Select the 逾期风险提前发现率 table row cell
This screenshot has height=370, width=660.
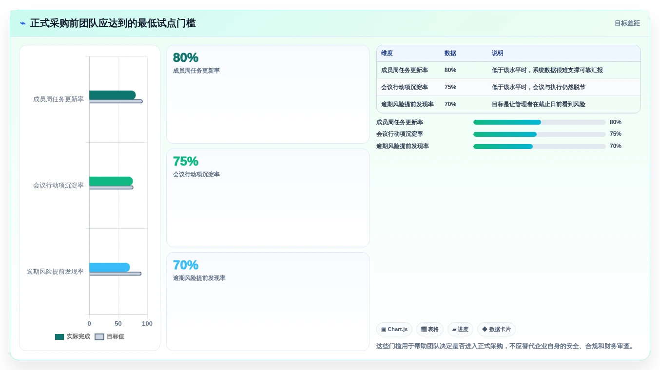click(x=408, y=104)
